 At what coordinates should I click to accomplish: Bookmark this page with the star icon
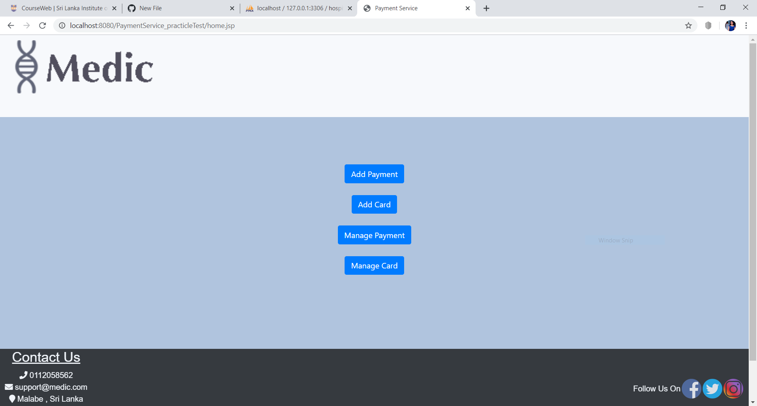click(688, 25)
